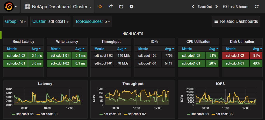Refresh the dashboard data
This screenshot has height=120, width=265.
tap(257, 7)
